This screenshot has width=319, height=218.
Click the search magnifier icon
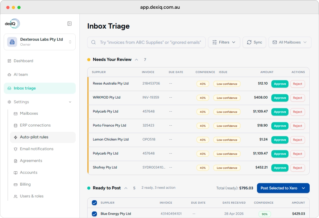click(93, 42)
